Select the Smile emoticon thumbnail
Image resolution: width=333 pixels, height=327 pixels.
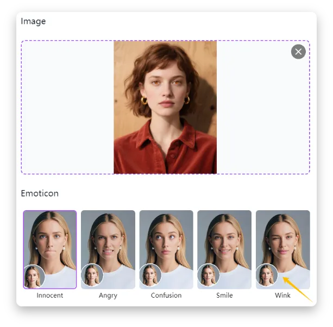point(224,249)
